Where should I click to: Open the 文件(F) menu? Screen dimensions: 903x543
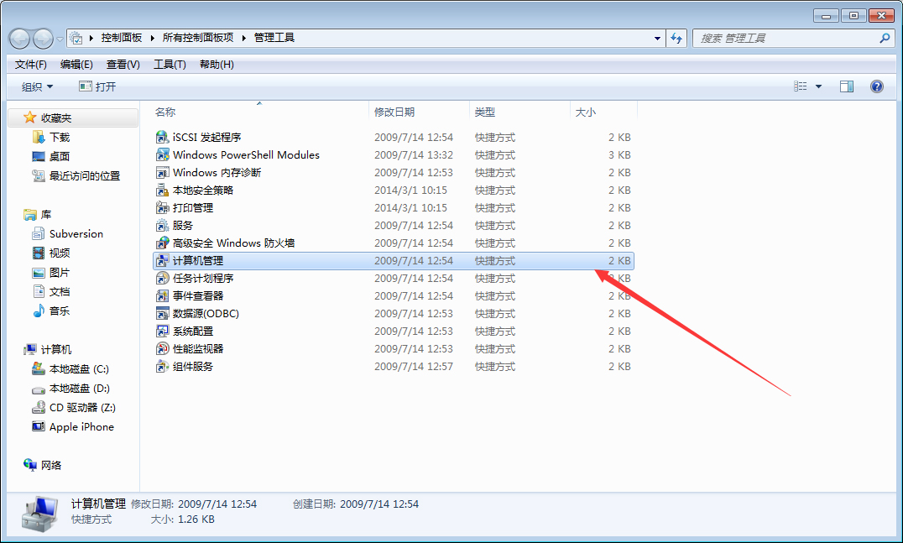[30, 64]
